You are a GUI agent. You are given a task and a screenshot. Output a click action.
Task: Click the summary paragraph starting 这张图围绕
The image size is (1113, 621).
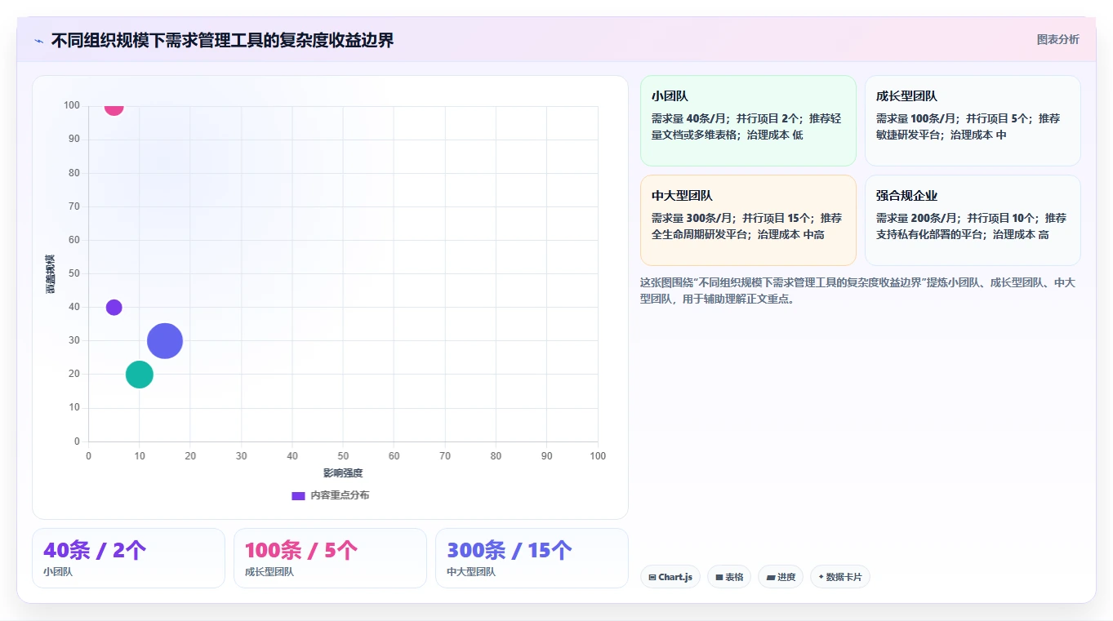pos(860,291)
